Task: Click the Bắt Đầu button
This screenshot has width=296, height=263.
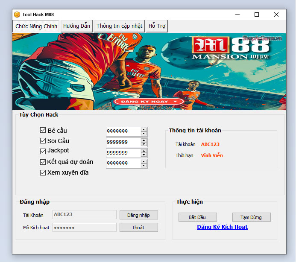Action: [197, 217]
